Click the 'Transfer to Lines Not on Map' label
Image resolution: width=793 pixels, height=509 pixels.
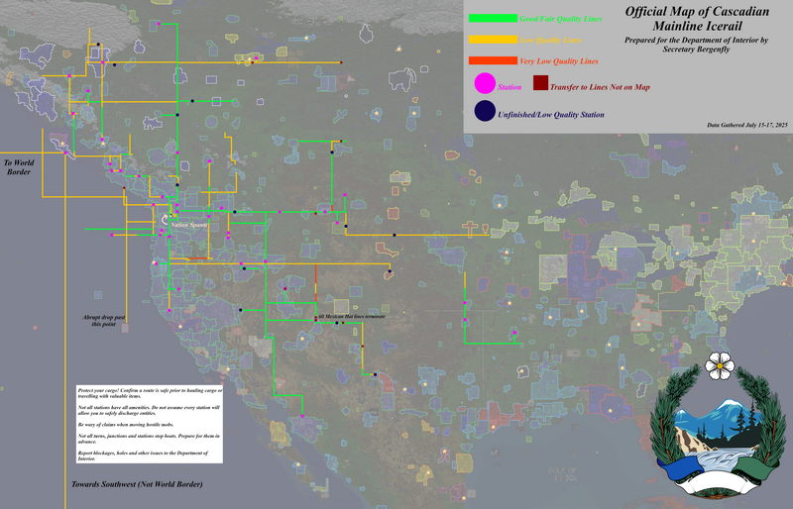[x=601, y=87]
